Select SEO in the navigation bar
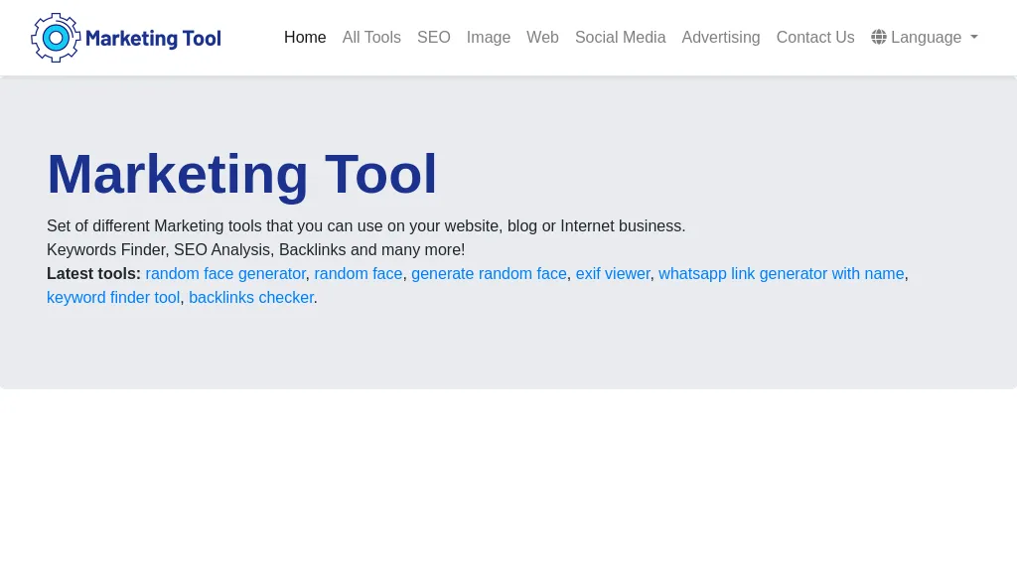The image size is (1017, 572). pos(434,37)
